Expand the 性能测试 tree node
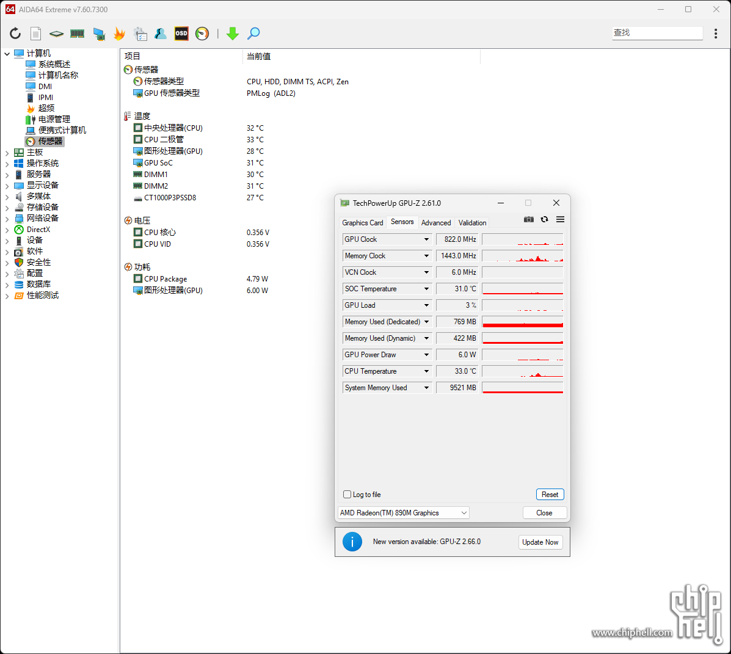The height and width of the screenshot is (654, 731). coord(7,296)
